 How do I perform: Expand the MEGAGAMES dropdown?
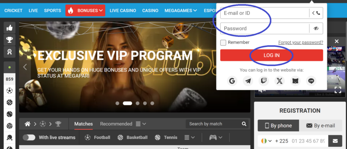click(x=181, y=10)
